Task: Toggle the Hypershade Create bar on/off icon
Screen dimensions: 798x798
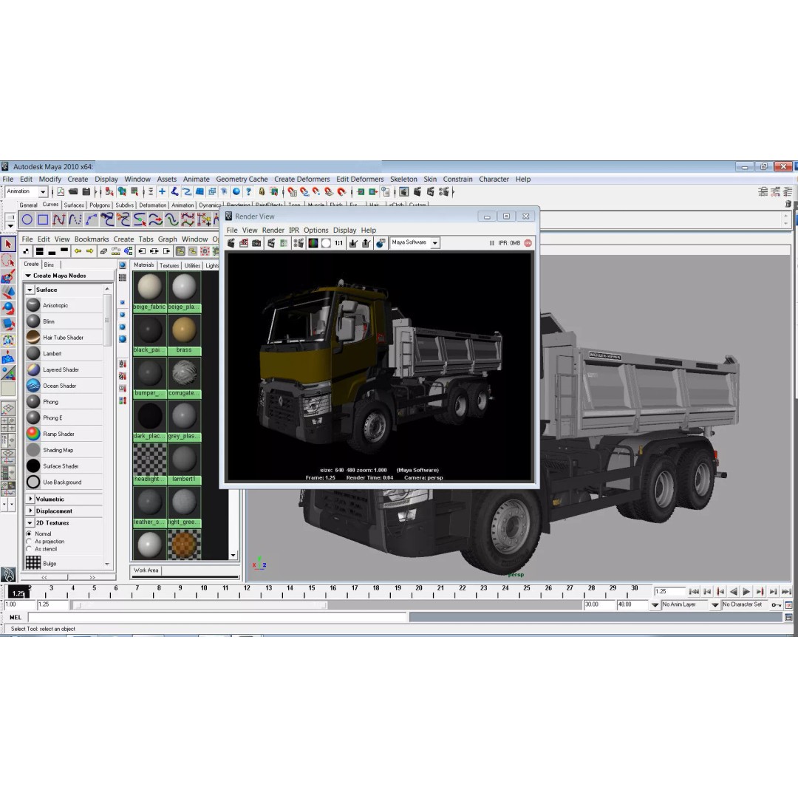Action: point(26,251)
